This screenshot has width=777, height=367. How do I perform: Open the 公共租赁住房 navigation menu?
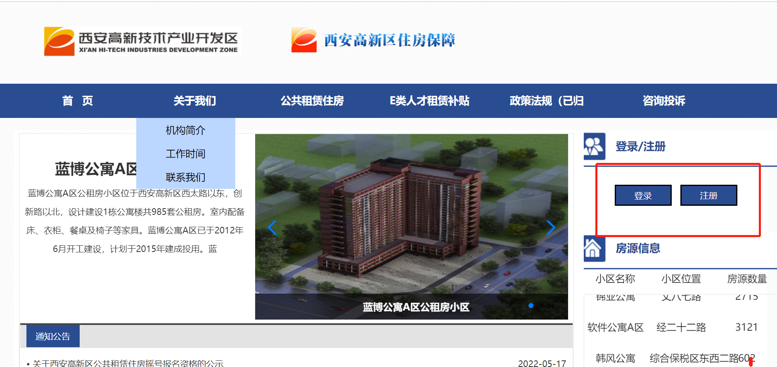312,101
